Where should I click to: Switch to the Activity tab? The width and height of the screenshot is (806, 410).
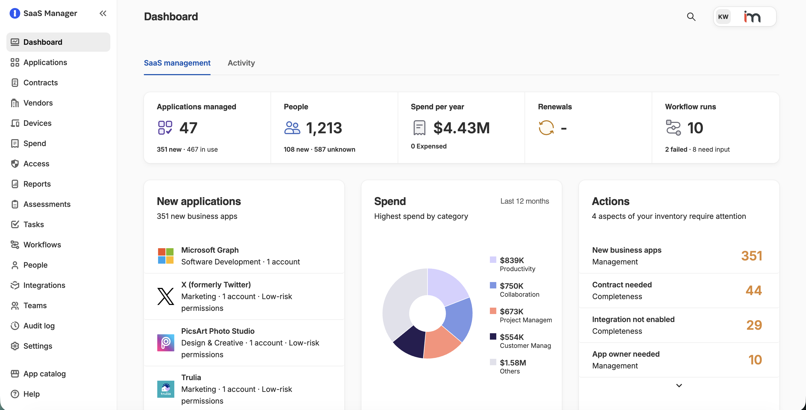(241, 63)
